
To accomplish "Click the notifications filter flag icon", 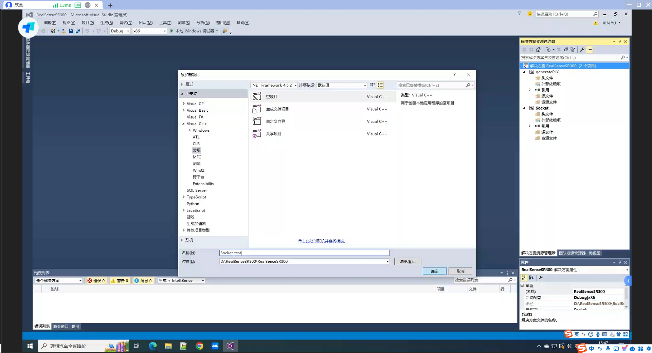I will [519, 14].
